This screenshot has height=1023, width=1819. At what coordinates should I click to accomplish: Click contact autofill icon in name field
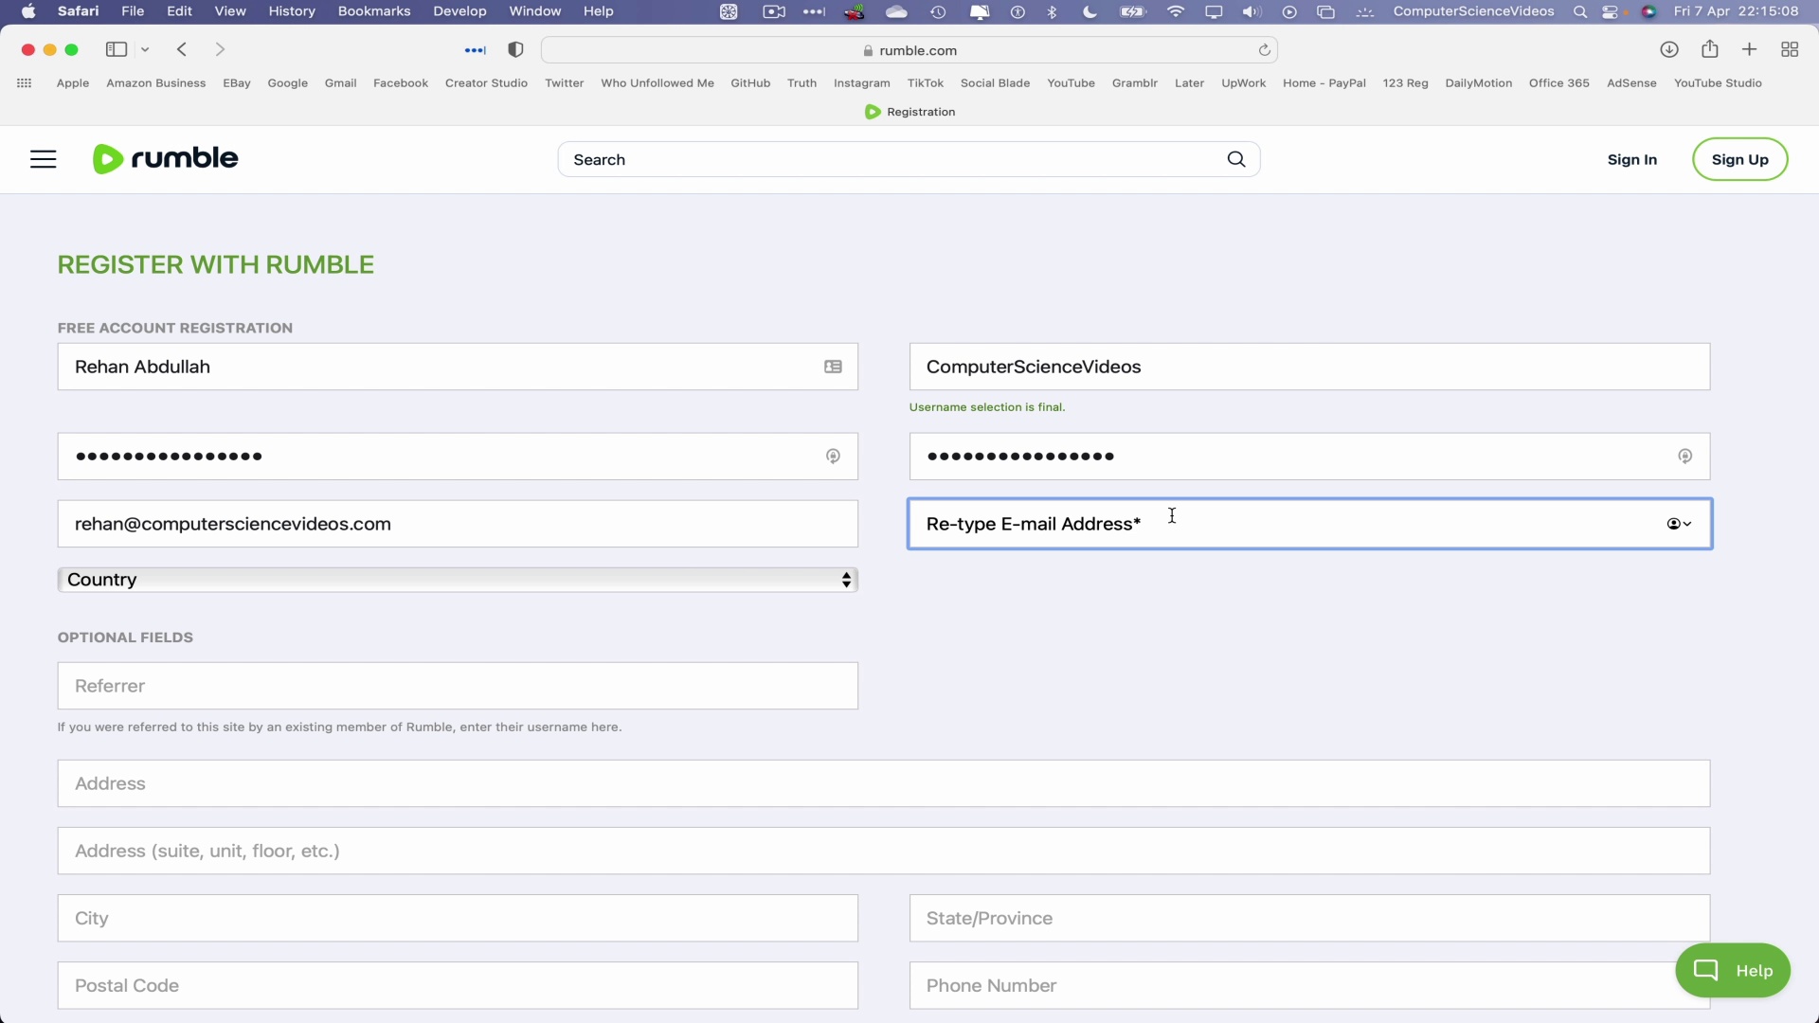tap(833, 367)
